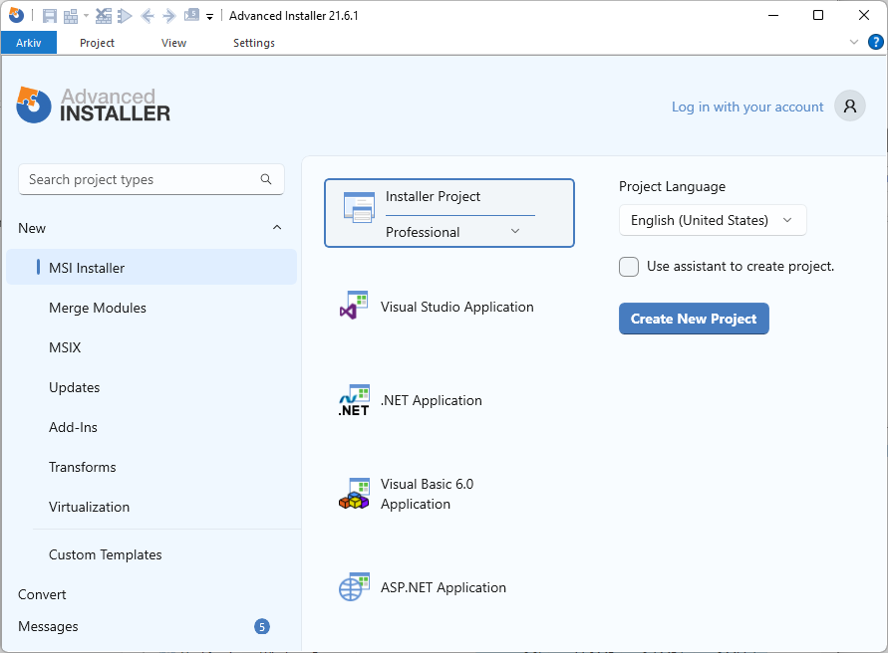
Task: Focus the Search project types field
Action: 151,179
